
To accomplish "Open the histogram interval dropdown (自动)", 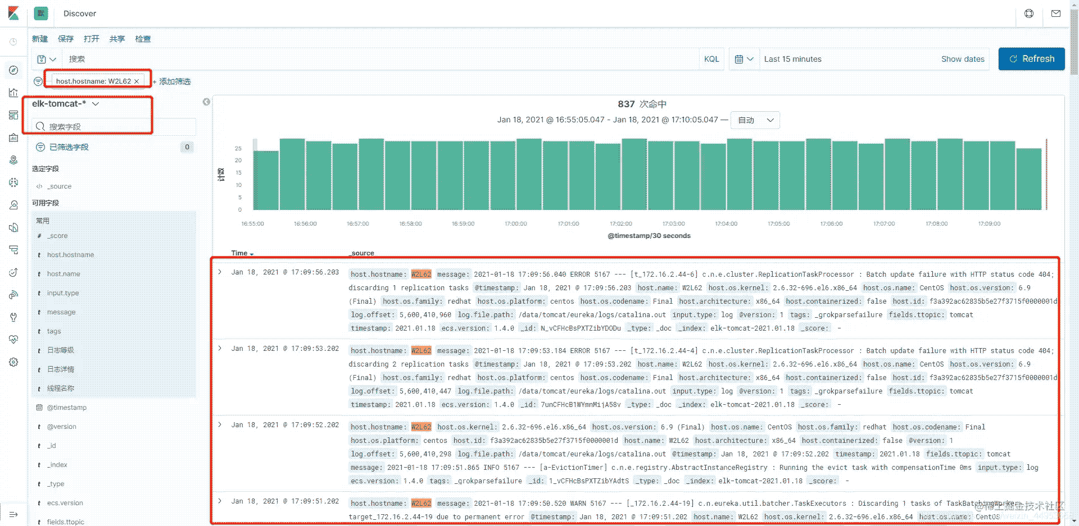I will coord(755,120).
